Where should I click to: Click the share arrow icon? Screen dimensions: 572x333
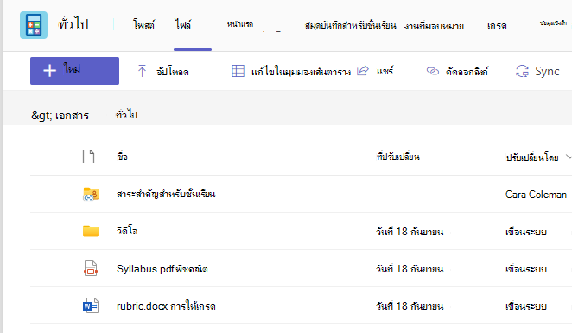coord(363,70)
